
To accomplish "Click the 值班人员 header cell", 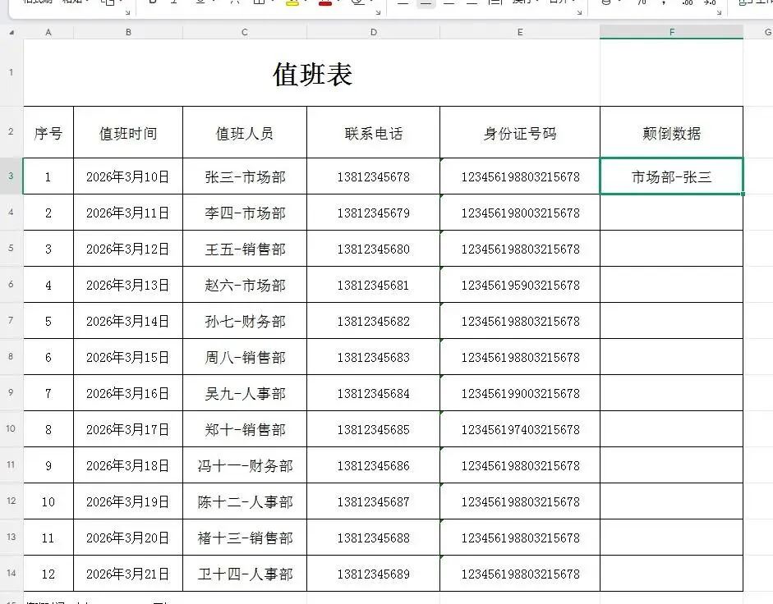I will pos(245,132).
